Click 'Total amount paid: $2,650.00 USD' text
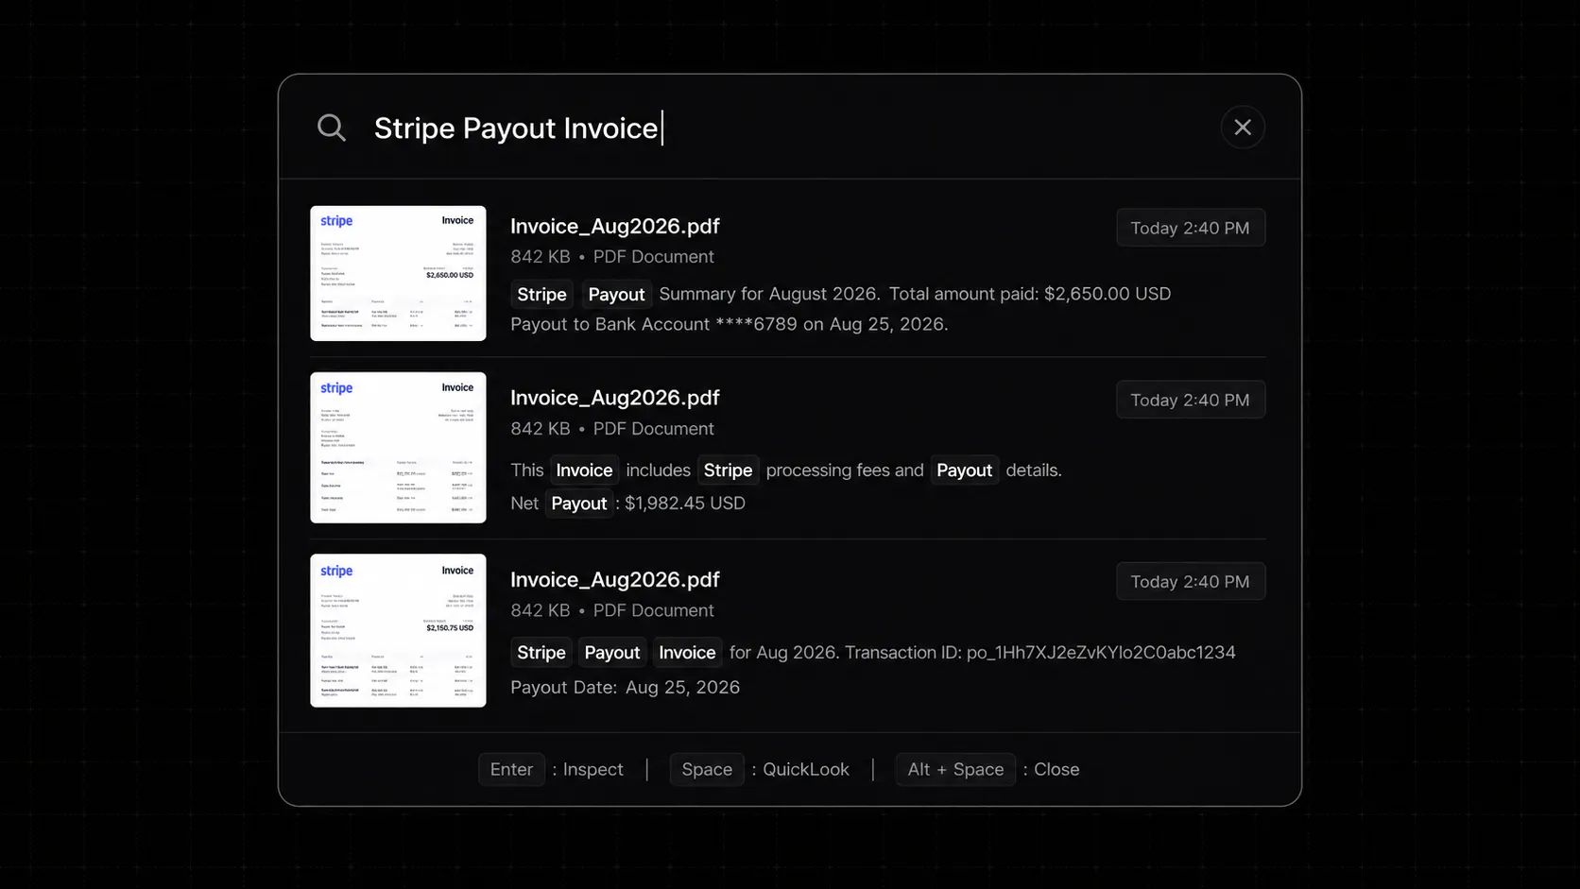 click(x=1030, y=294)
